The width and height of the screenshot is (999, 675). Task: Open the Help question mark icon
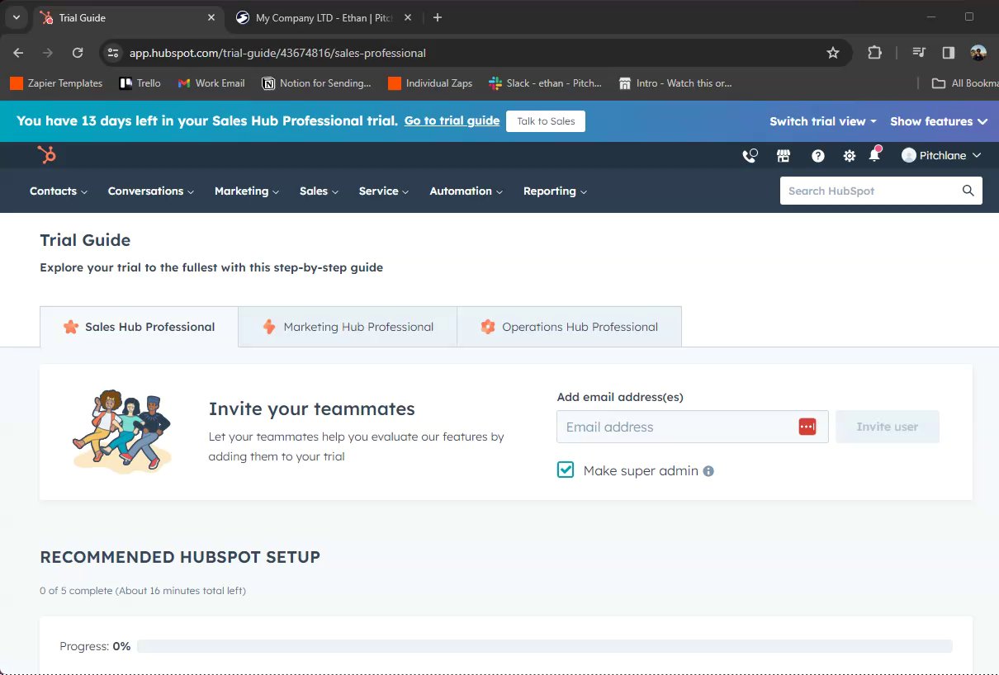point(817,156)
